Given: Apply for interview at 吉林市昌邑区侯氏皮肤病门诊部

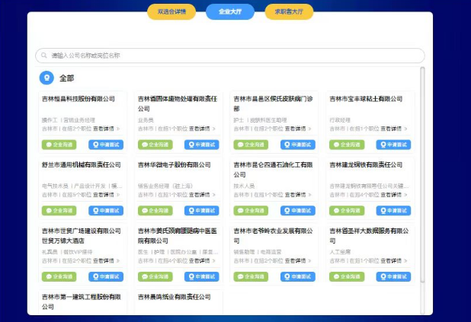Looking at the screenshot, I should point(297,145).
